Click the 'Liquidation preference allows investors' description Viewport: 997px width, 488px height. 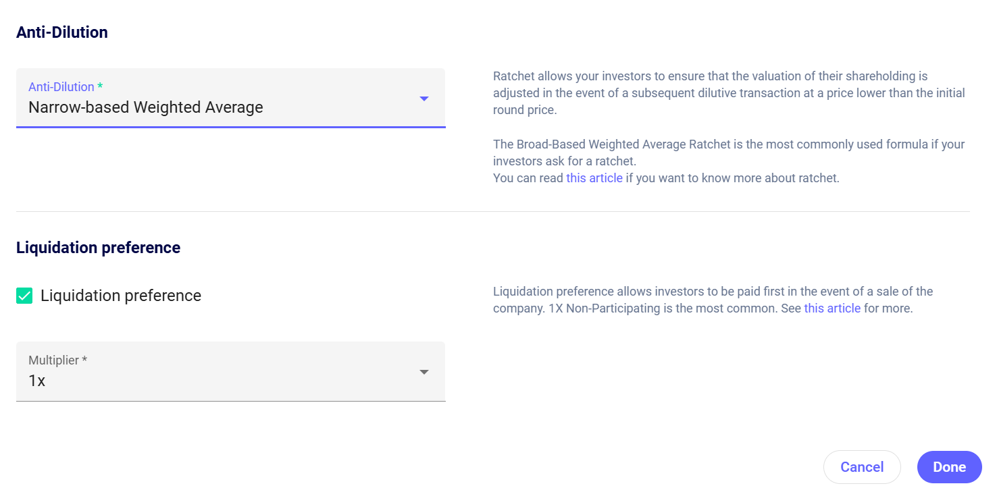point(713,292)
